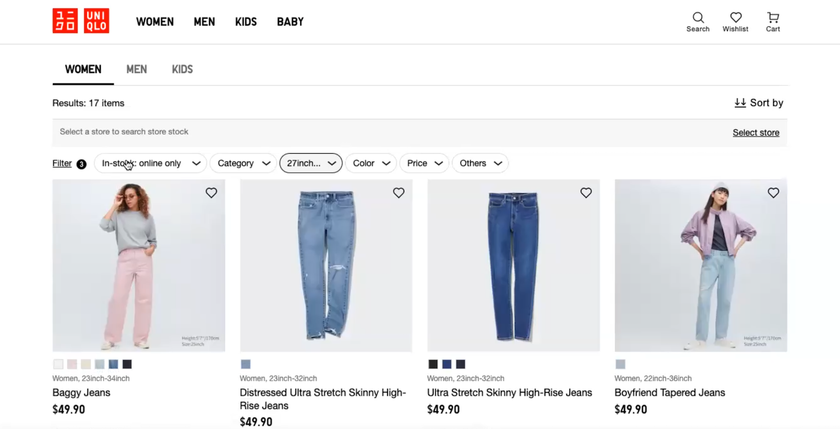
Task: Open the BABY menu in top navigation
Action: [x=290, y=22]
